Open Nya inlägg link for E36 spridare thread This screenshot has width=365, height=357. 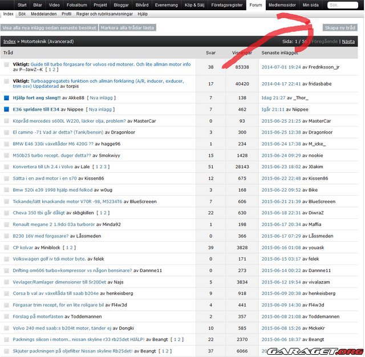[102, 109]
